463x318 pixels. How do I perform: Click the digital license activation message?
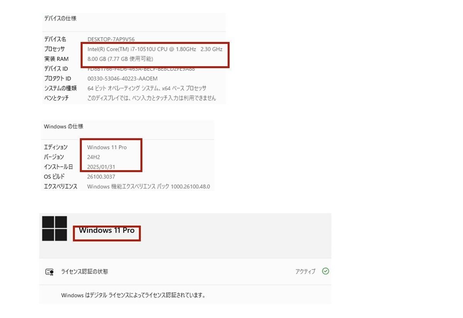coord(133,295)
